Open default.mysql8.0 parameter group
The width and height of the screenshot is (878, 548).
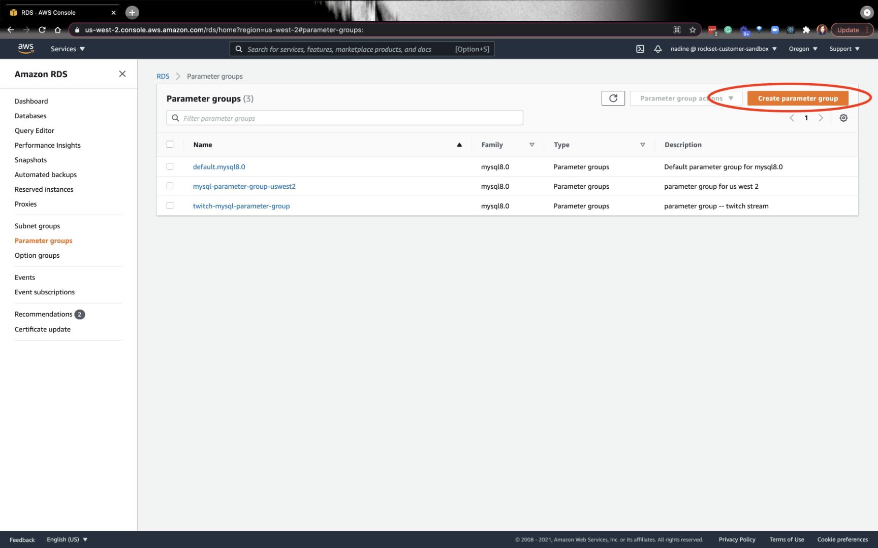[219, 166]
